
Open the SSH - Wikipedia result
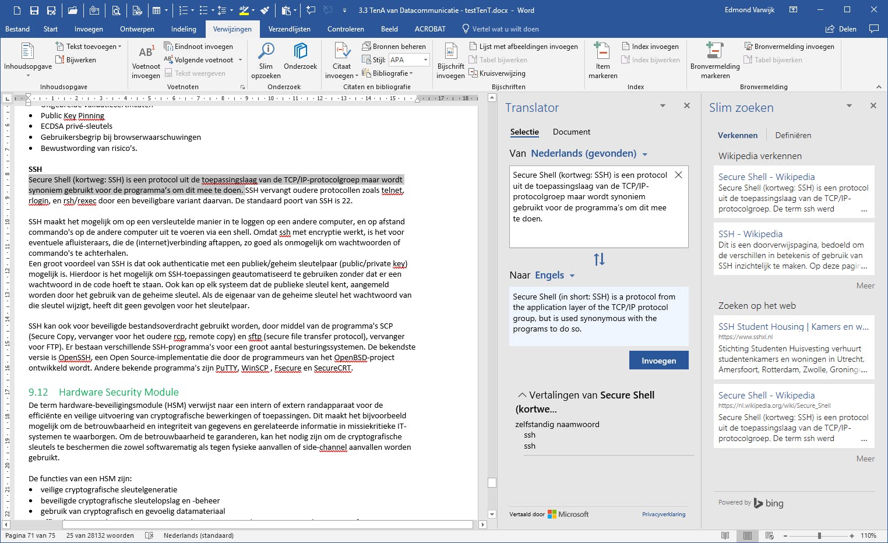tap(750, 234)
